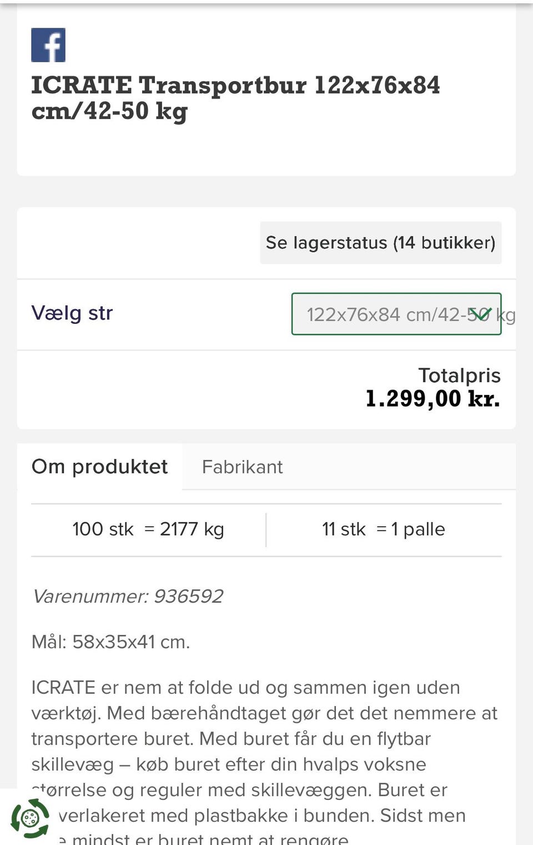Click the green checkmark in size selector
The image size is (533, 845).
(482, 313)
